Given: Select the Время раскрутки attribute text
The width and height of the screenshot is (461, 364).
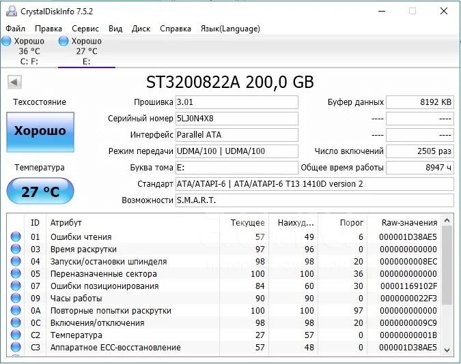Looking at the screenshot, I should pos(83,249).
